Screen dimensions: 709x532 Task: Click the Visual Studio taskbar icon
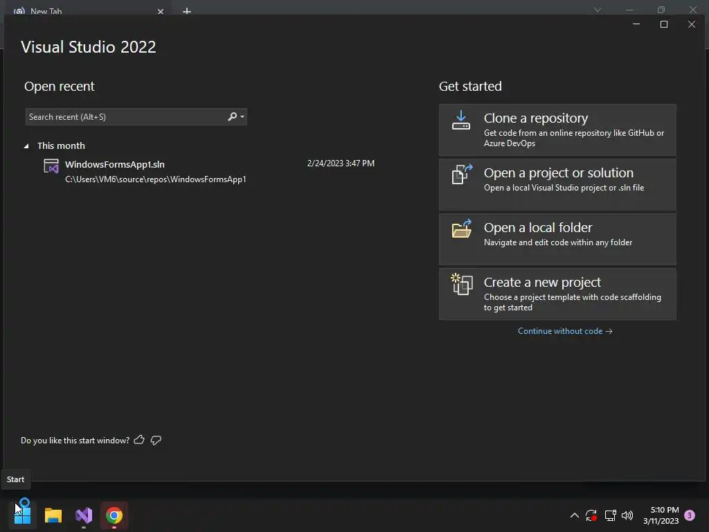click(x=84, y=515)
